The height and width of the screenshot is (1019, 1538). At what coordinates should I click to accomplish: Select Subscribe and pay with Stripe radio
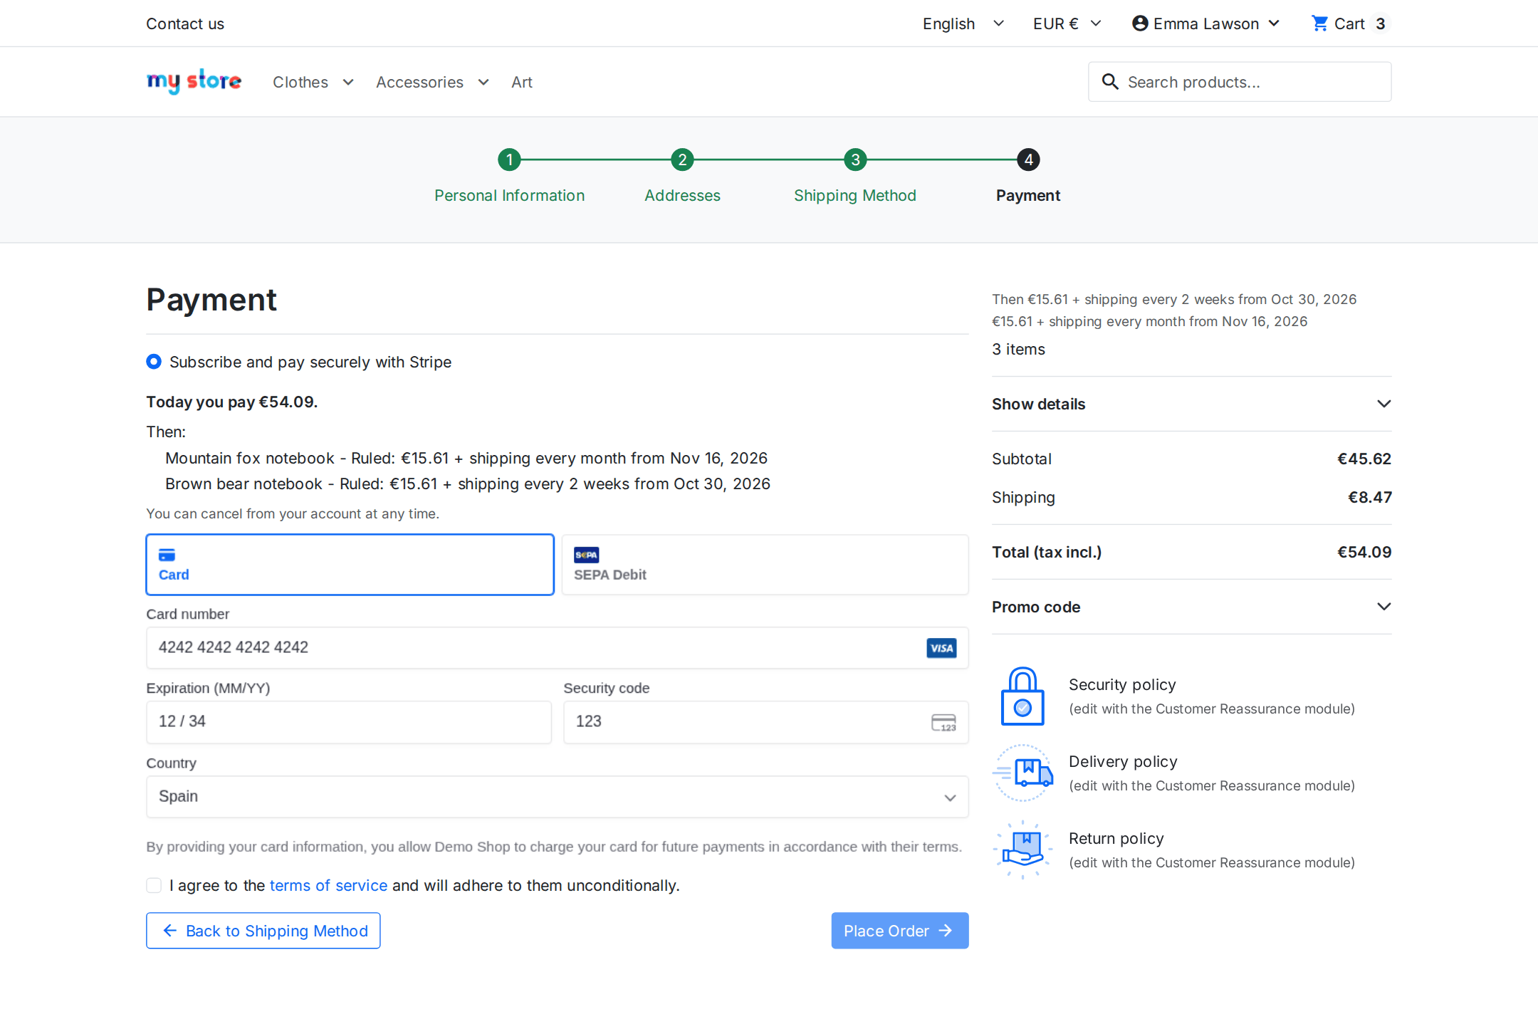(x=154, y=362)
